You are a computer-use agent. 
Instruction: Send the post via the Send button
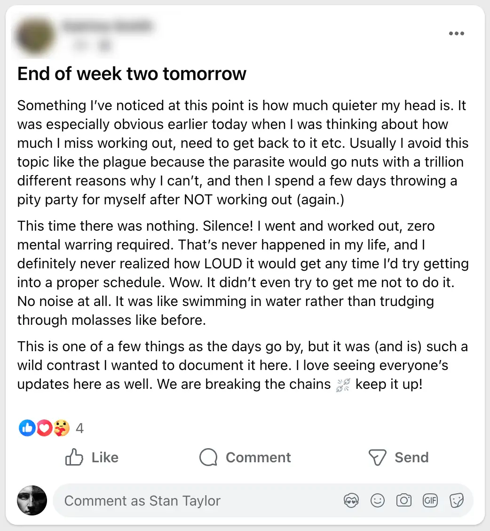398,457
